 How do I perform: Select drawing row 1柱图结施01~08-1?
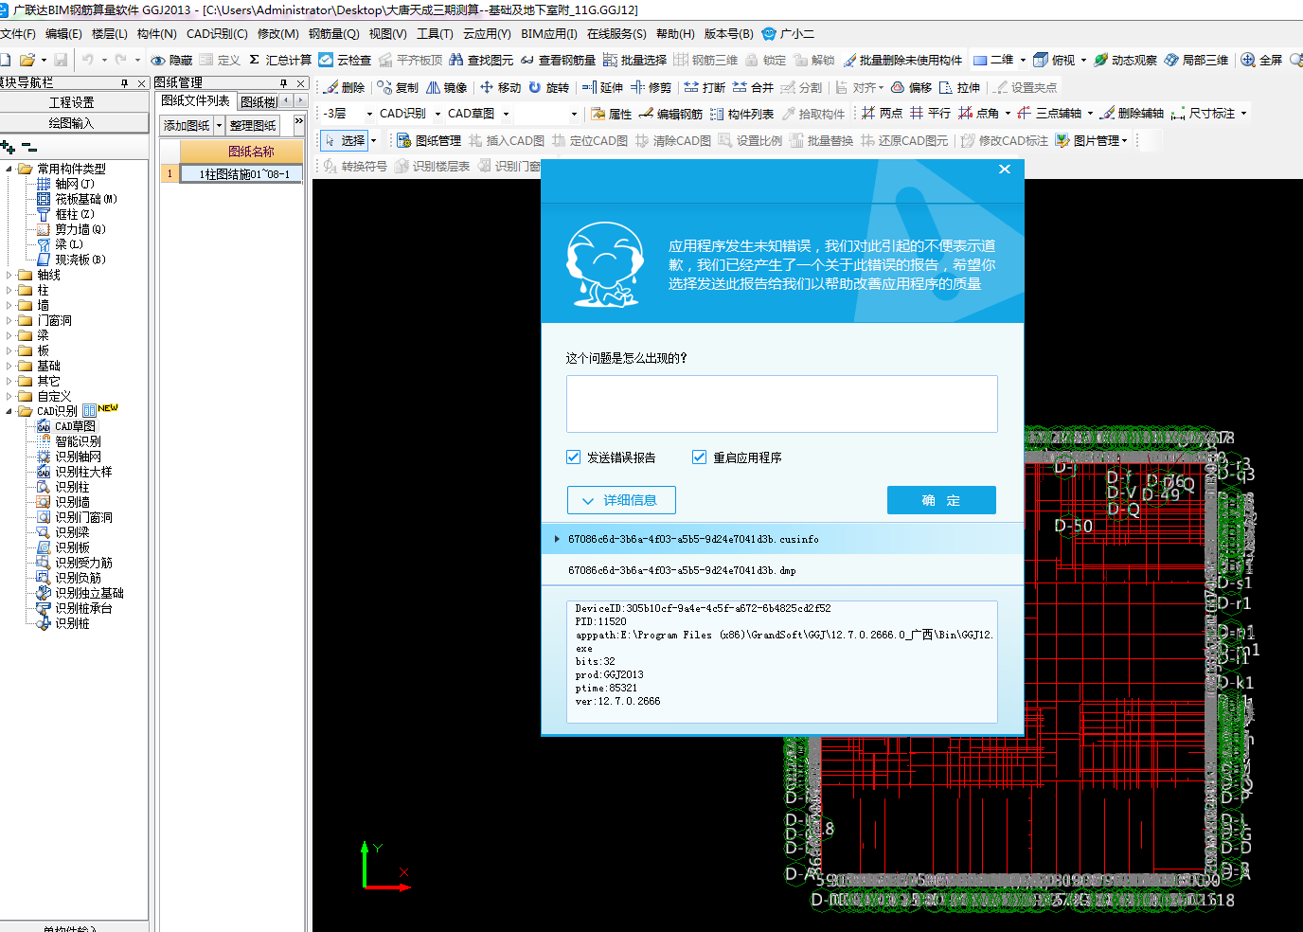(x=241, y=173)
